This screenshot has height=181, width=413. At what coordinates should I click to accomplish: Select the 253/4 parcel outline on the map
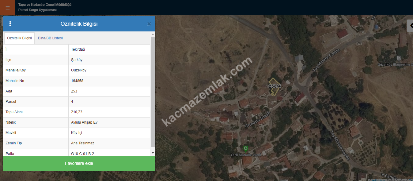click(x=275, y=86)
